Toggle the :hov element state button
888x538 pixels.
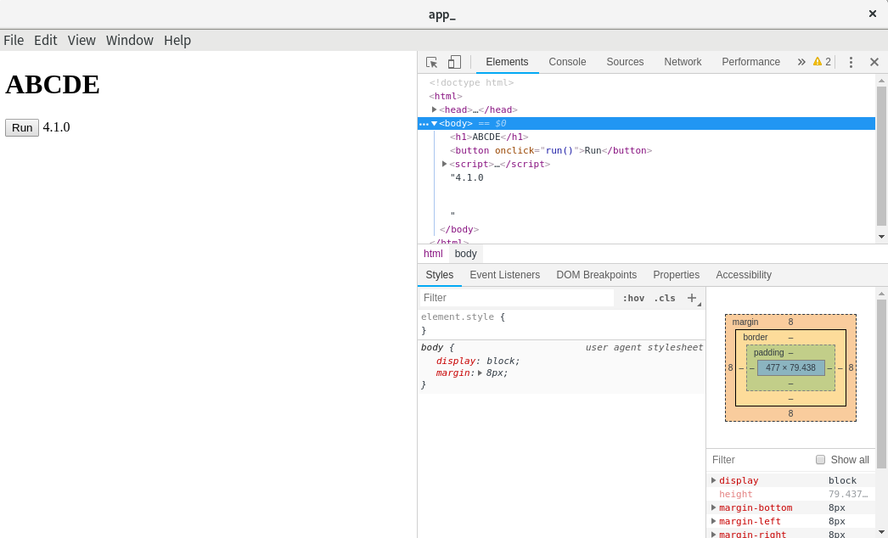click(x=633, y=298)
